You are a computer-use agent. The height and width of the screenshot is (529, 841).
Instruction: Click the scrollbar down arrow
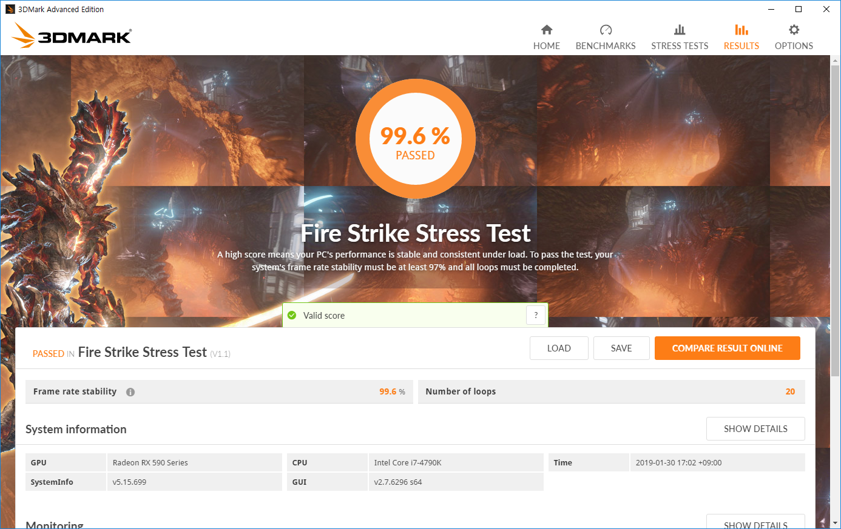(835, 522)
